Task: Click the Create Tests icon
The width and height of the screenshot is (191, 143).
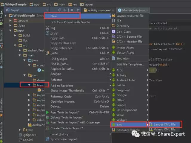Action: pos(47,128)
